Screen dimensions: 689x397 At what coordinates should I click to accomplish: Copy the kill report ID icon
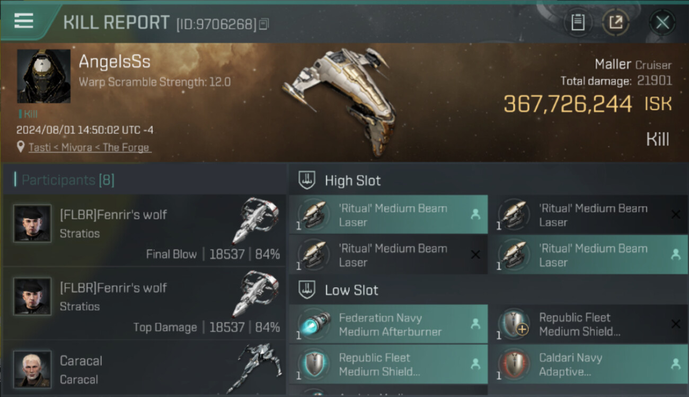pyautogui.click(x=264, y=24)
